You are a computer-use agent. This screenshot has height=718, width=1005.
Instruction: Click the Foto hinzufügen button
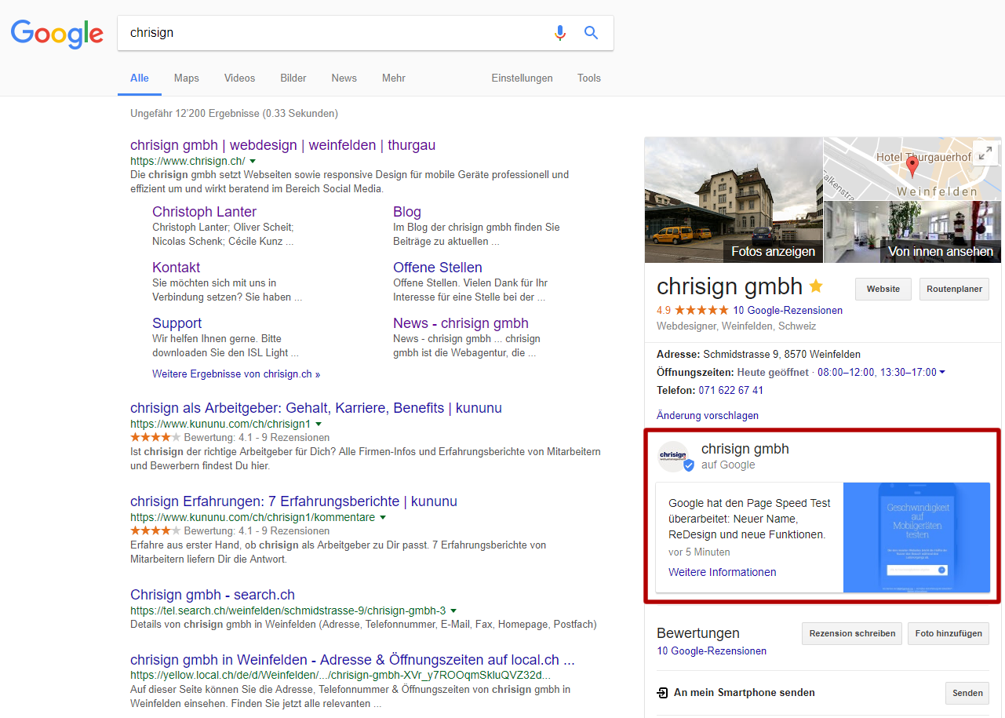coord(949,633)
